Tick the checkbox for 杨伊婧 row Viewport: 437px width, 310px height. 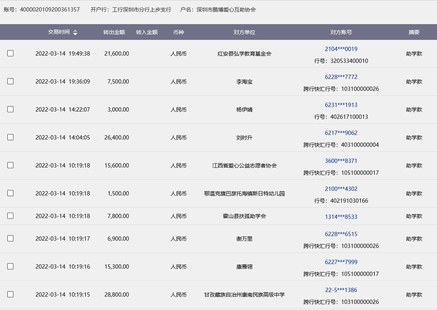[10, 109]
